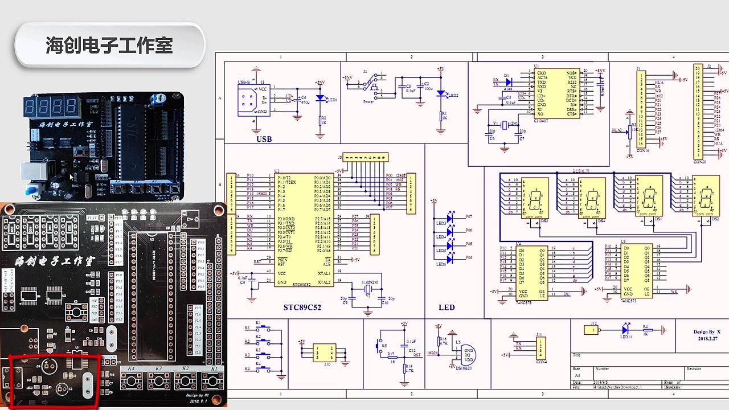Click the CON16 connector J1
This screenshot has height=410, width=729.
642,109
